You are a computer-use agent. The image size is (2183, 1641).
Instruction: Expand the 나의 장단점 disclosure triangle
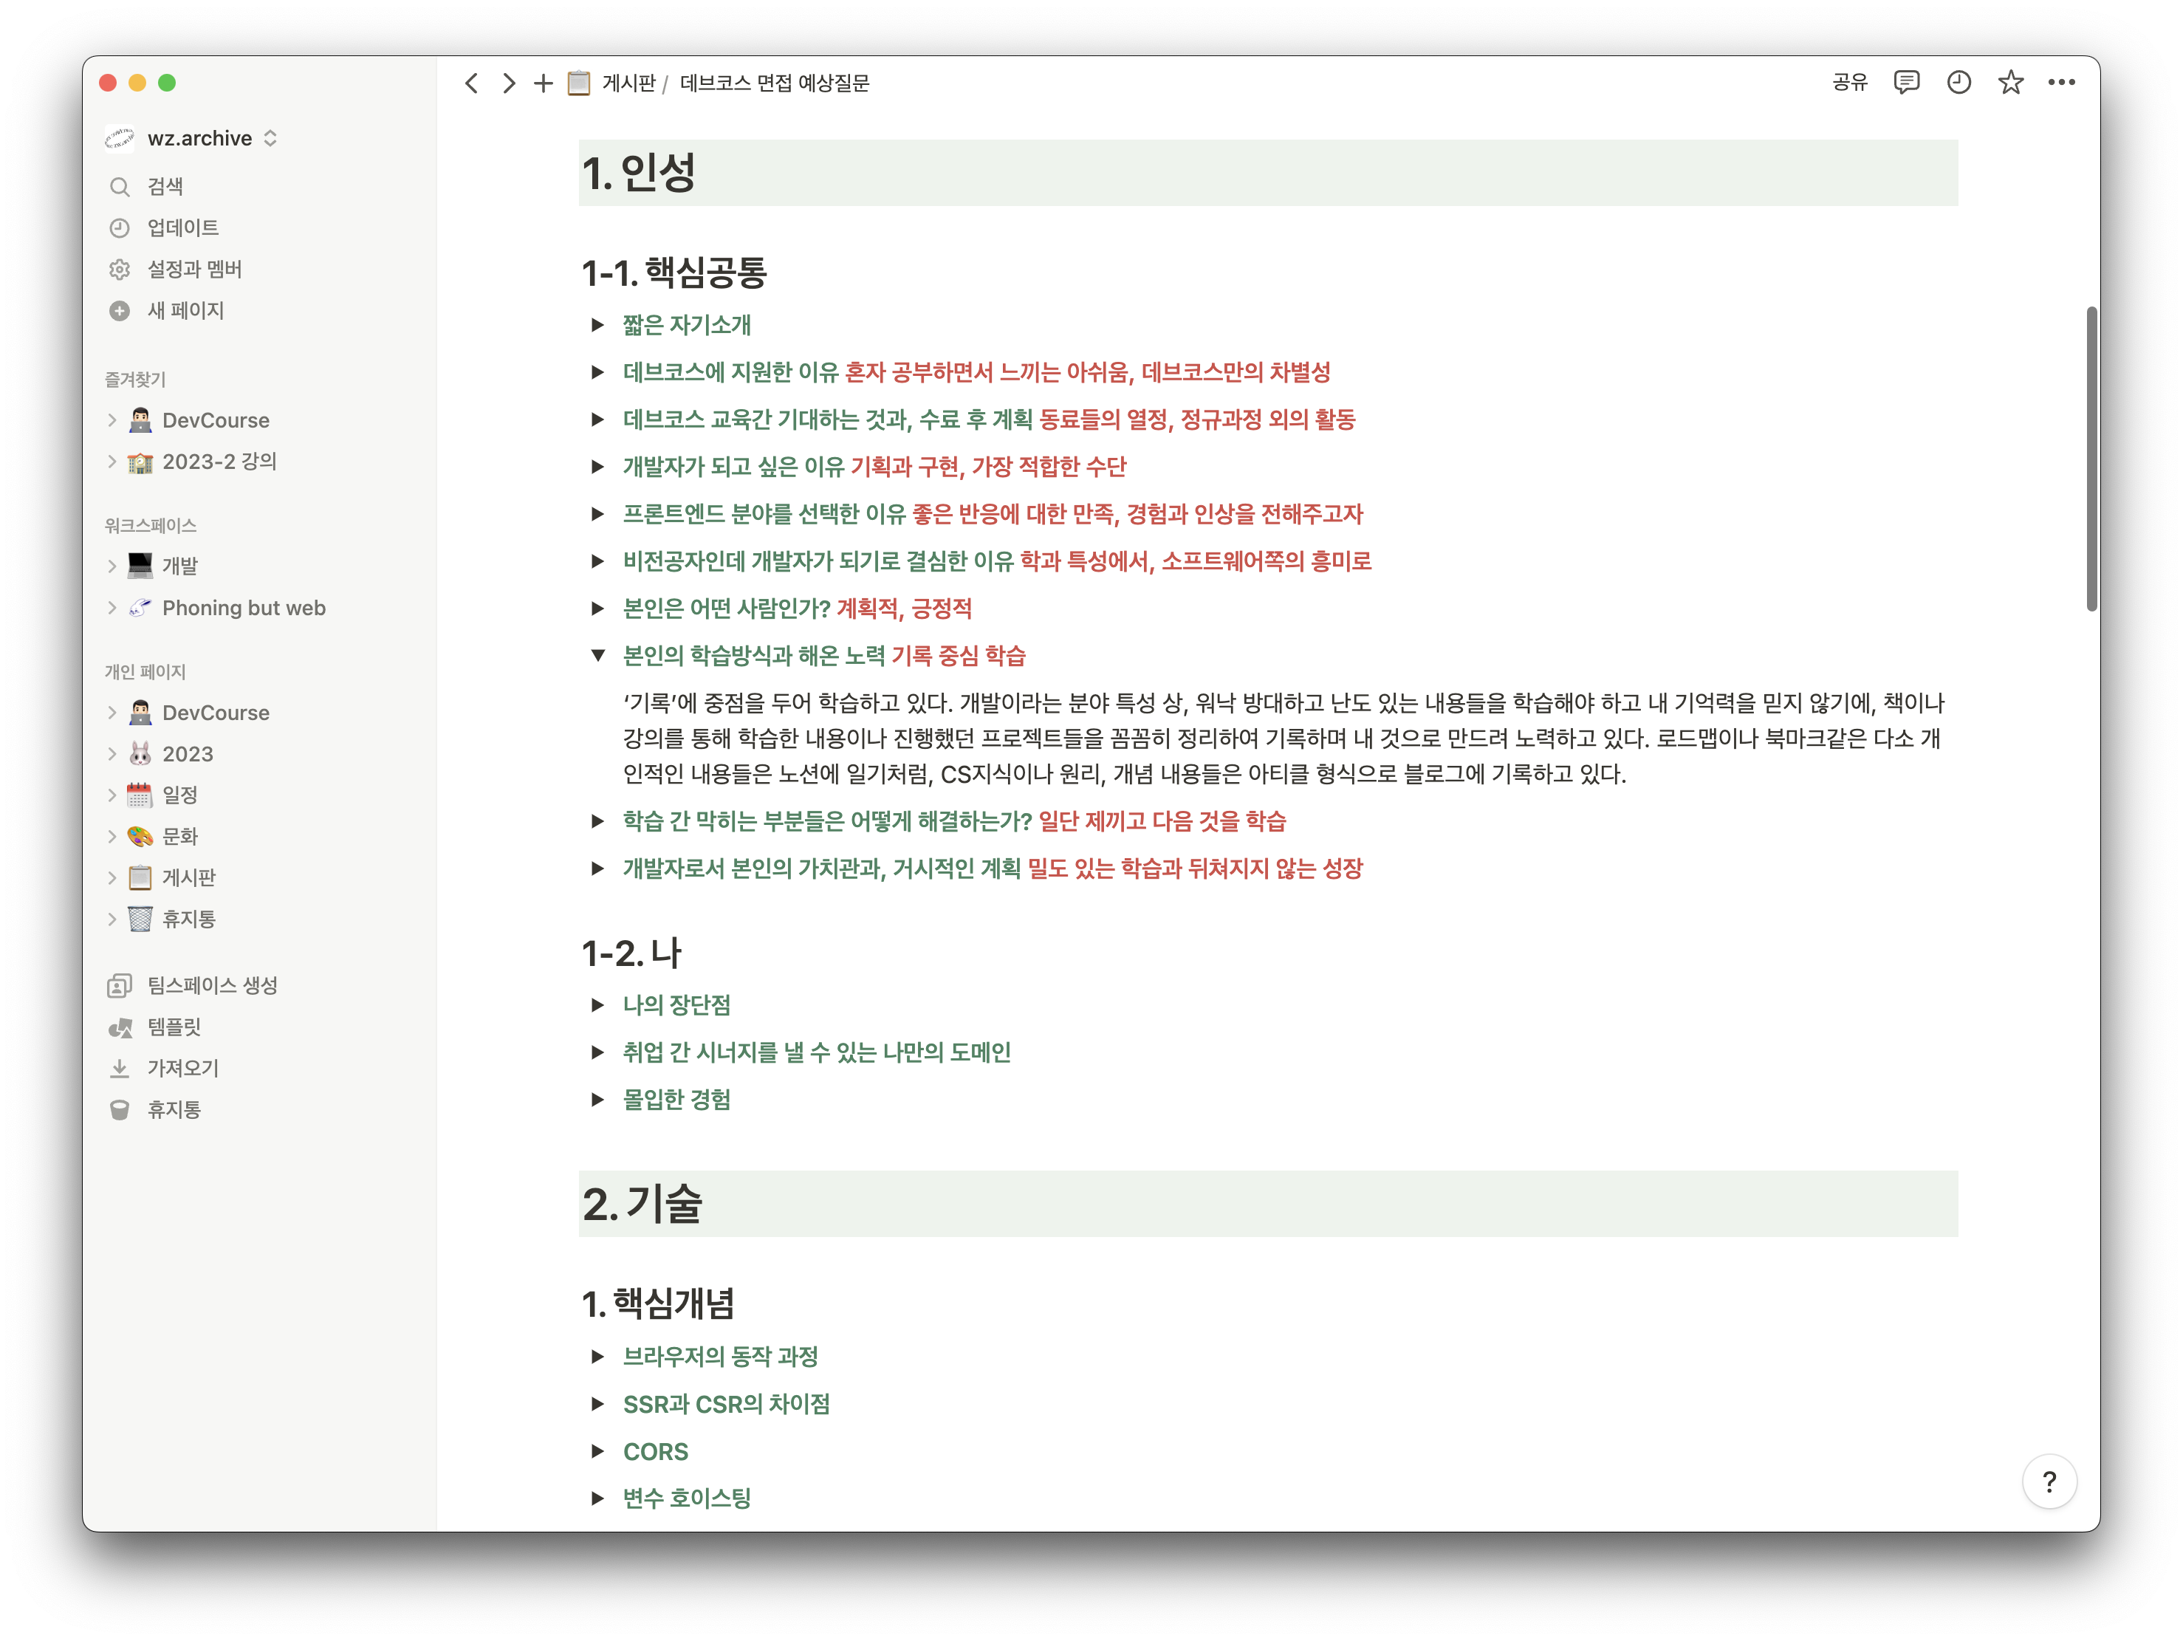[598, 1001]
